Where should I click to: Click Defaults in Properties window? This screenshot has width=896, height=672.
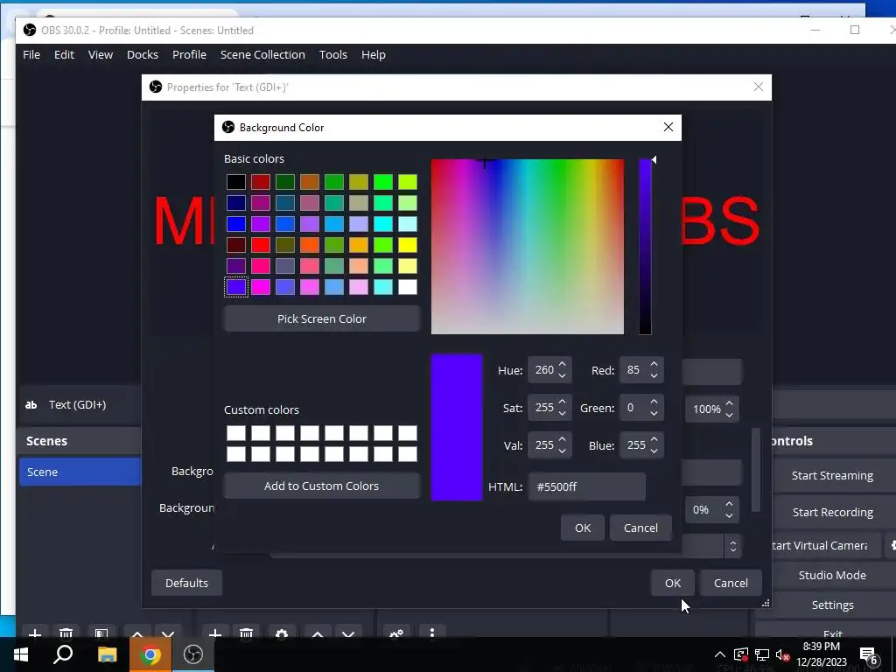pyautogui.click(x=186, y=583)
